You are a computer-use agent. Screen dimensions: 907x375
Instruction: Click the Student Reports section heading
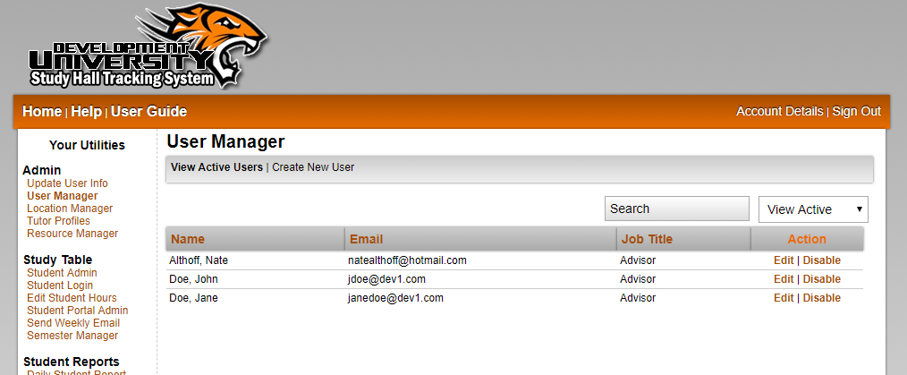(72, 362)
